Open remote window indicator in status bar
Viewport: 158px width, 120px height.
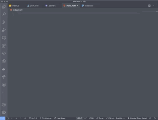click(3, 118)
